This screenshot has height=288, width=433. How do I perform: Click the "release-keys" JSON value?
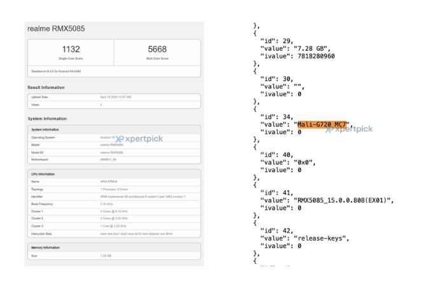click(x=320, y=237)
